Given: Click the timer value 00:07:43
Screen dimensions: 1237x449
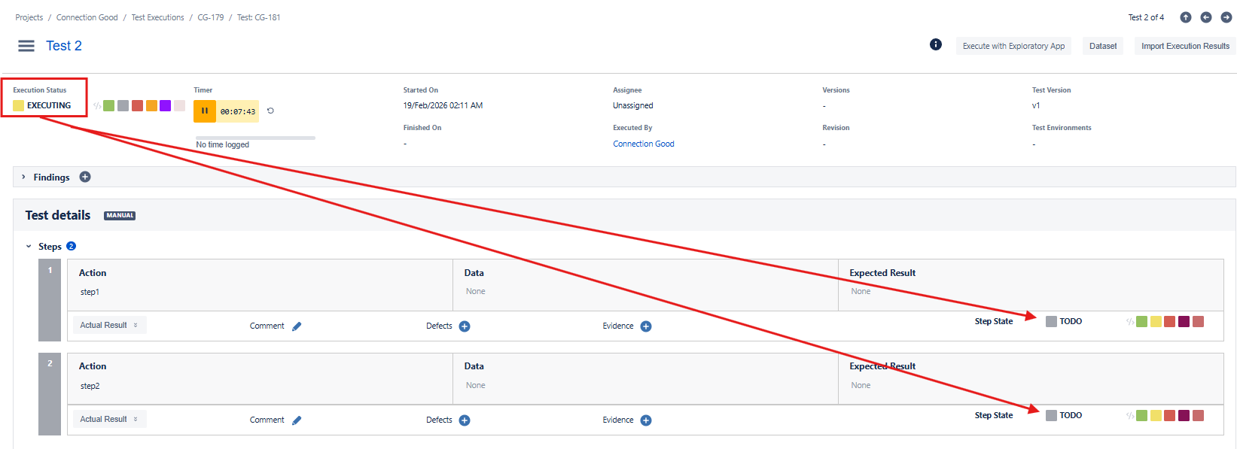Looking at the screenshot, I should pos(238,111).
